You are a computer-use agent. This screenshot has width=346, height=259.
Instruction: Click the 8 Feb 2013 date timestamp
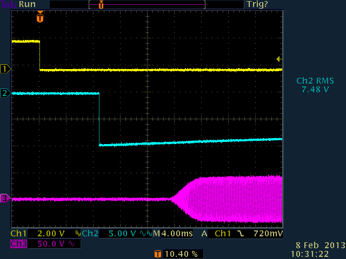point(322,246)
